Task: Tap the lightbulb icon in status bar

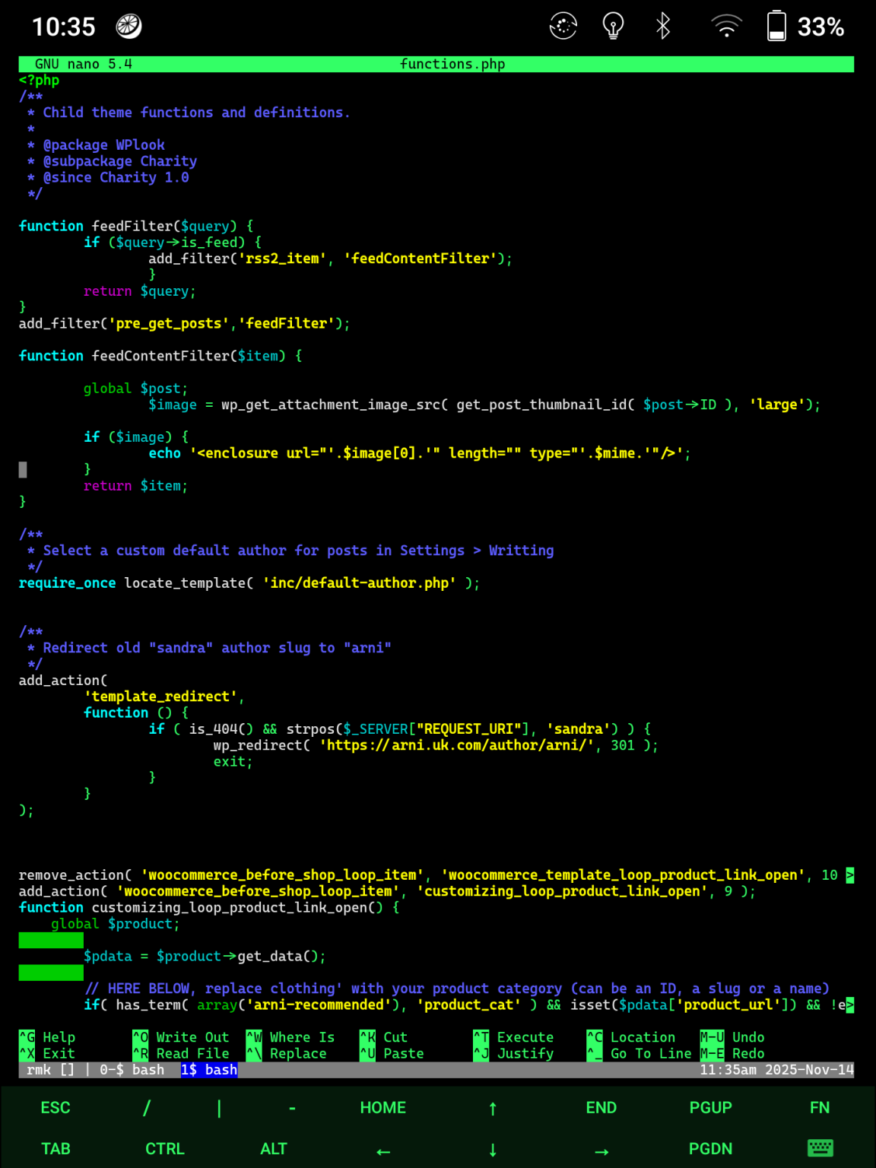Action: pyautogui.click(x=613, y=26)
